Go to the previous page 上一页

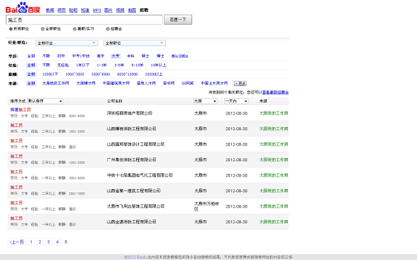pos(16,242)
